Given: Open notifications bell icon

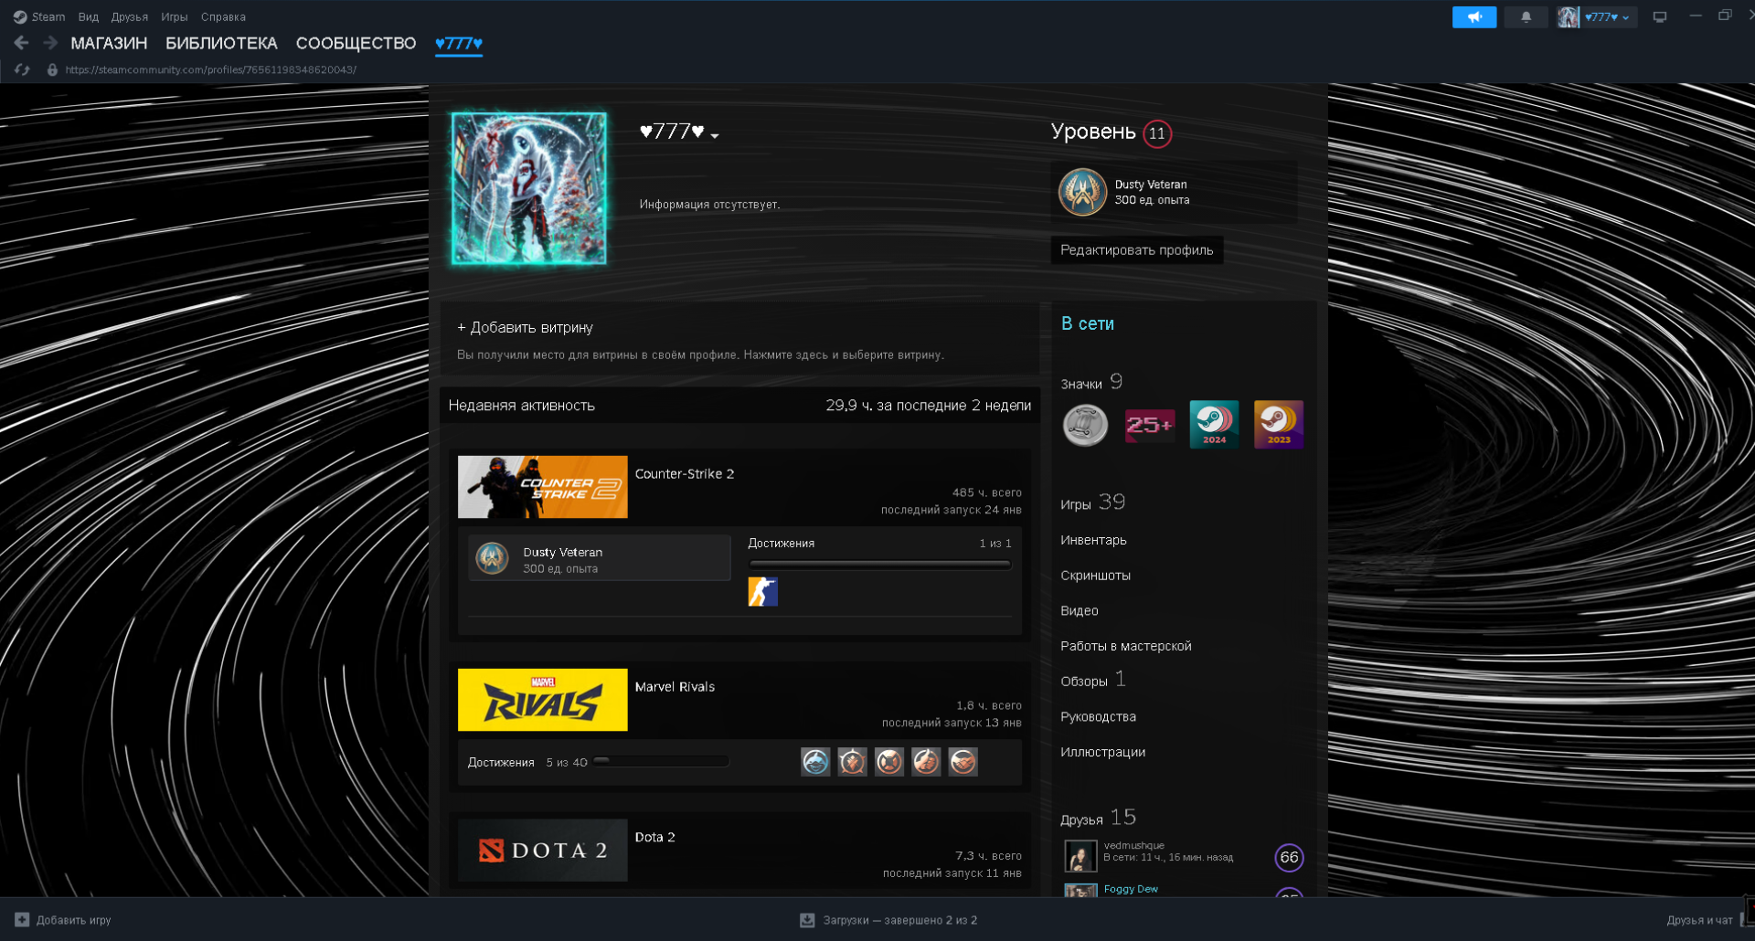Looking at the screenshot, I should click(1526, 16).
